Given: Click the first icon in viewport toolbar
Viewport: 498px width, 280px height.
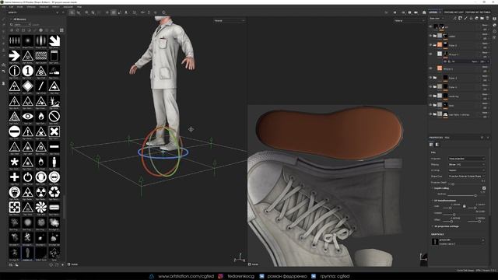Looking at the screenshot, I should click(x=72, y=12).
